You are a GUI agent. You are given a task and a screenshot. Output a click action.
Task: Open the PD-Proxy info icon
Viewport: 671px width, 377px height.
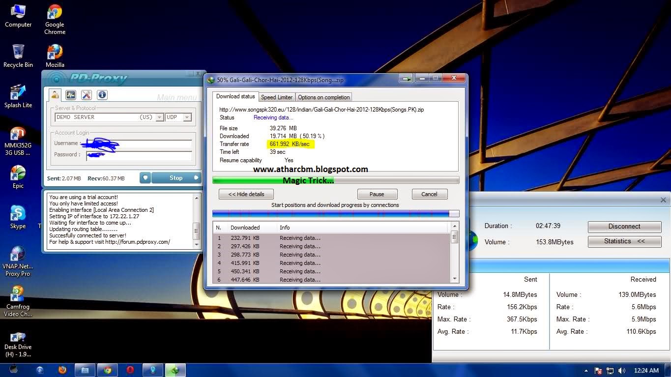click(102, 95)
